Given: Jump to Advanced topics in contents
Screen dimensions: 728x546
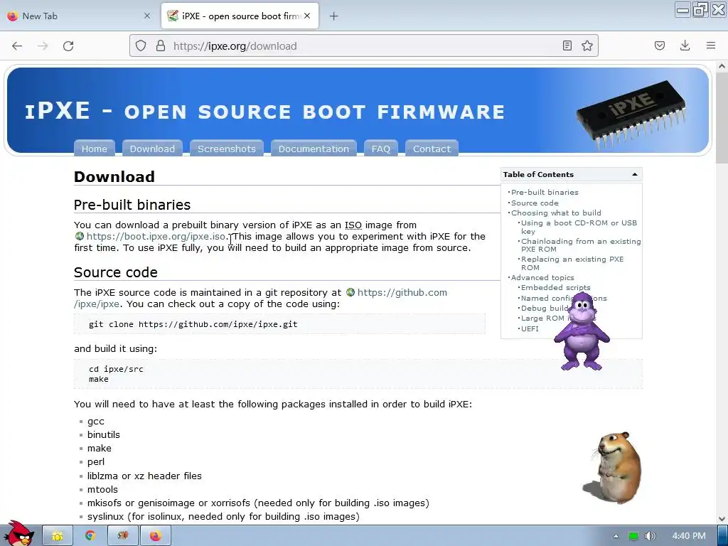Looking at the screenshot, I should pyautogui.click(x=542, y=278).
